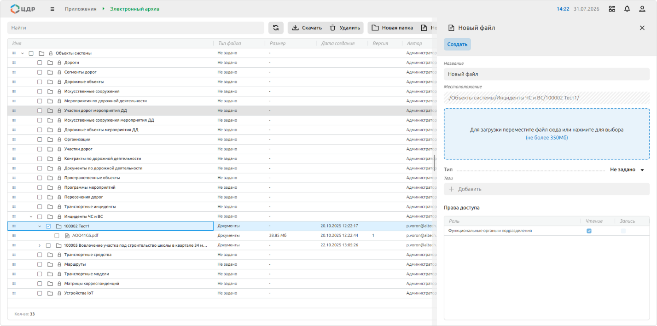Image resolution: width=657 pixels, height=326 pixels.
Task: Collapse the 100002 Тест1 folder
Action: 40,226
